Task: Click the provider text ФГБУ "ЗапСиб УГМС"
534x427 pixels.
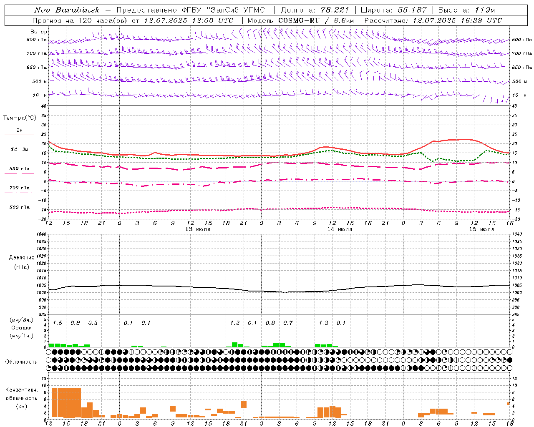Action: click(225, 10)
